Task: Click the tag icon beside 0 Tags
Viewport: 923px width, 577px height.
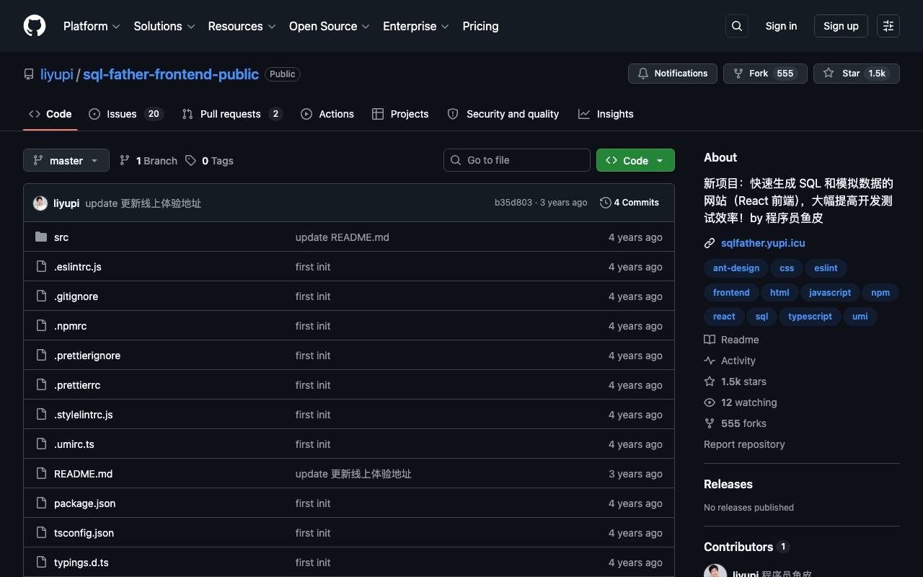Action: click(190, 160)
